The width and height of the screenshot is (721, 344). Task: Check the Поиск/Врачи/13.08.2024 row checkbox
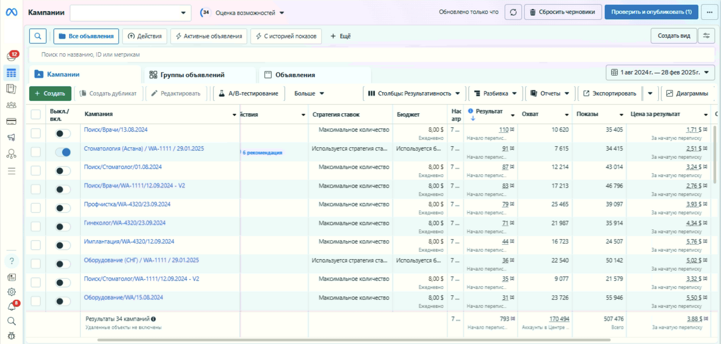click(36, 133)
